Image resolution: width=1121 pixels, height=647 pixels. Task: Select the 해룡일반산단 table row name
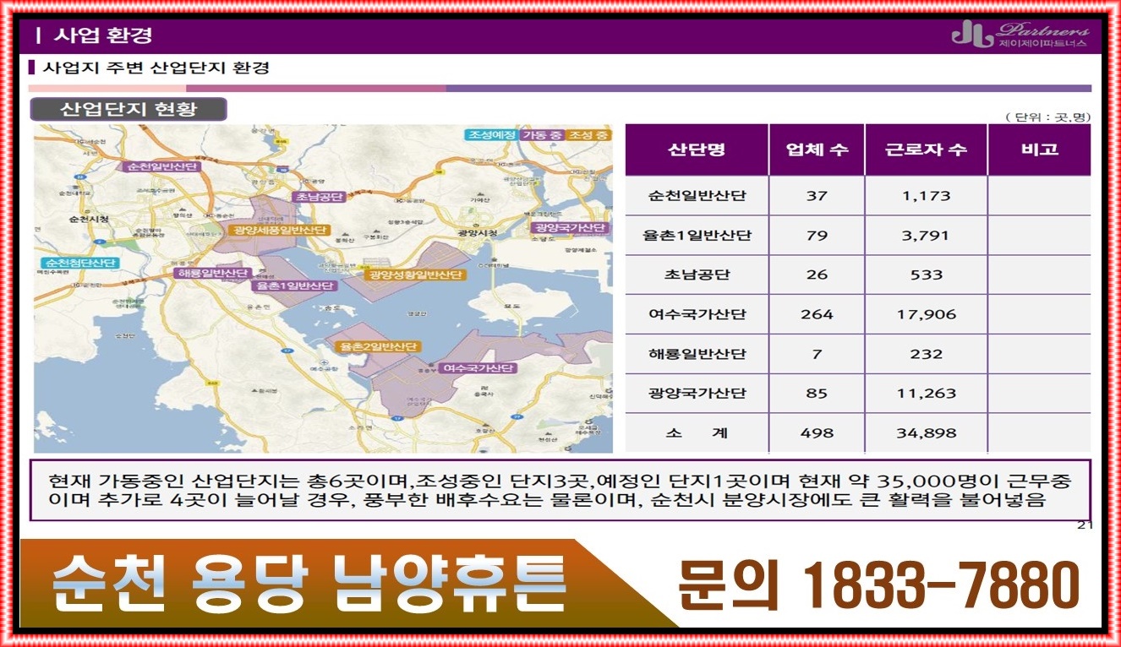697,354
